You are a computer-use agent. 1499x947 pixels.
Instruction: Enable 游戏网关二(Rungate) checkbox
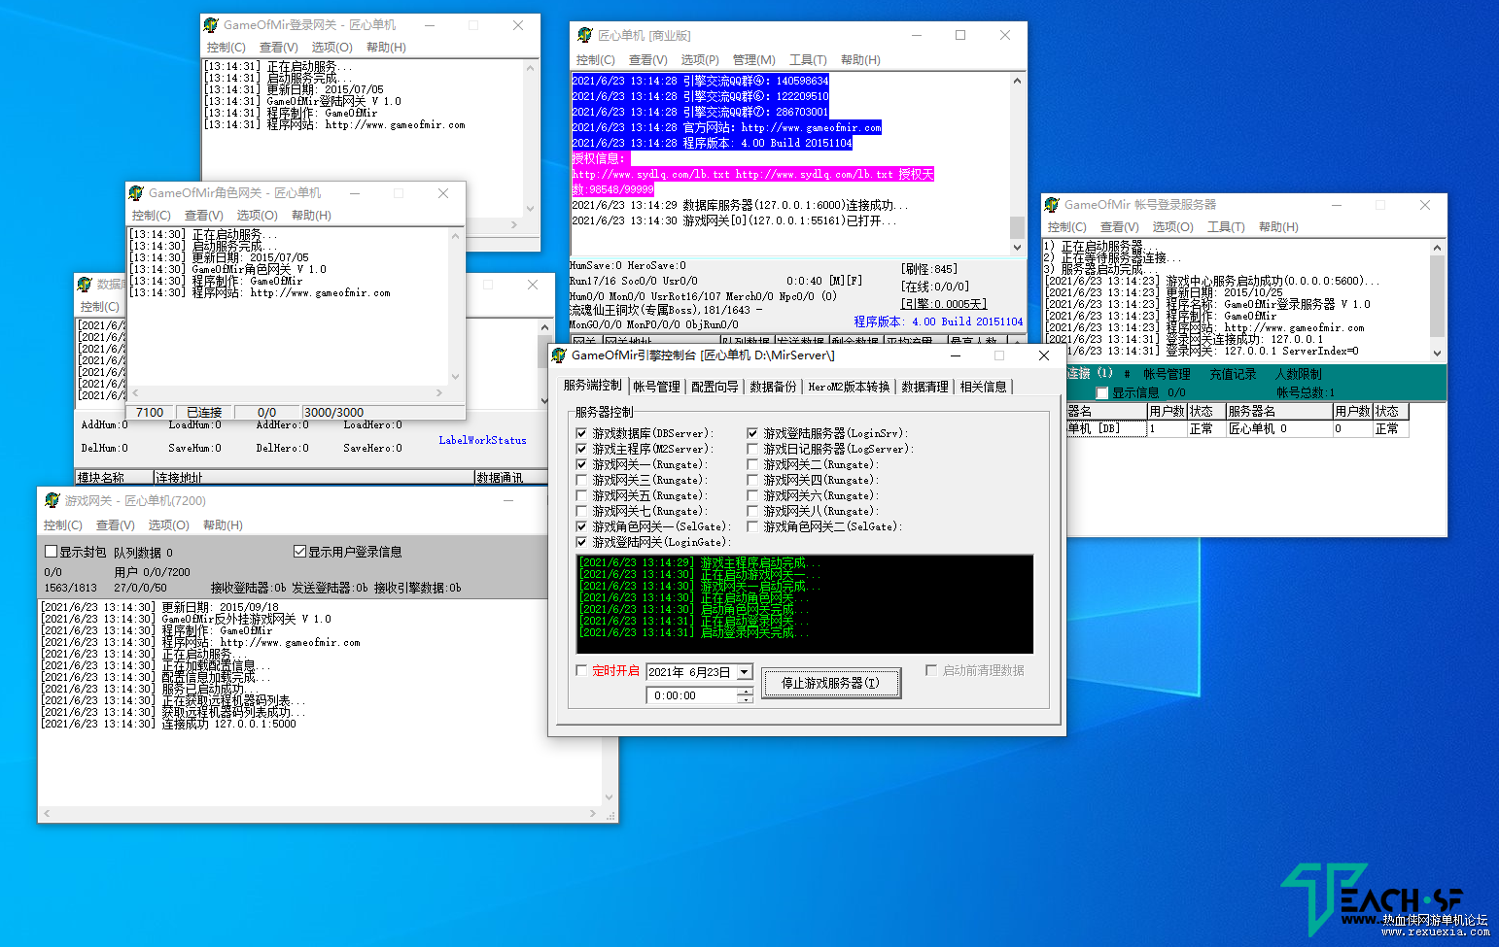coord(752,464)
